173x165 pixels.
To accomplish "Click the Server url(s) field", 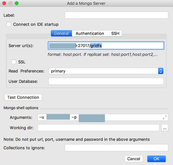I will [106, 45].
